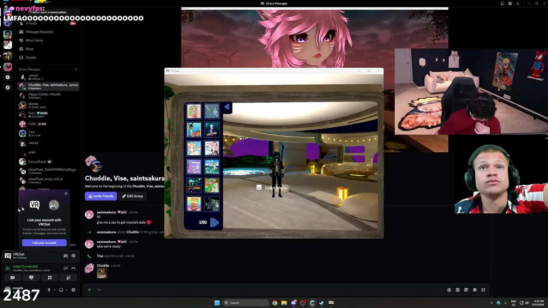The height and width of the screenshot is (308, 548).
Task: Open the FURI direct message
Action: [x=48, y=124]
